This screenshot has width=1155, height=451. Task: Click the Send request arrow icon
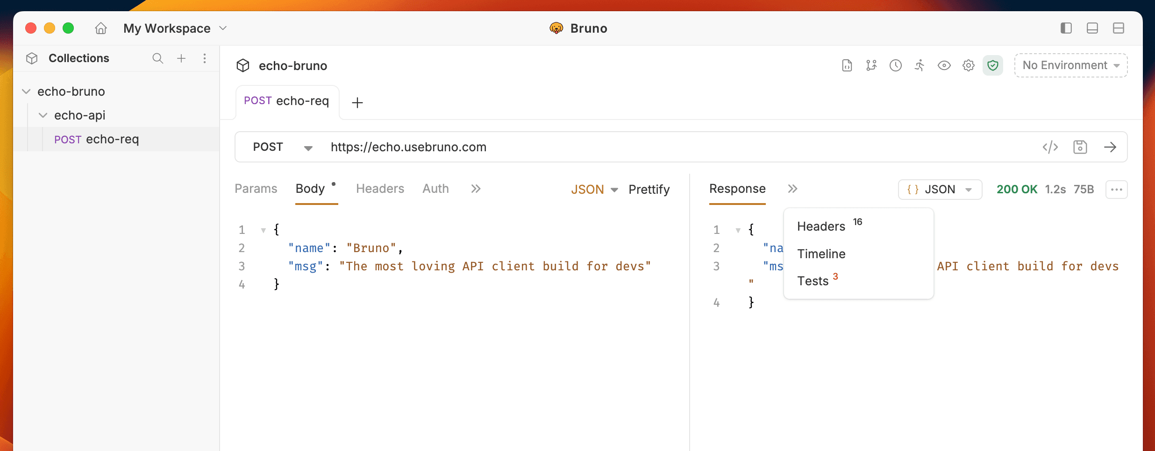(1110, 147)
